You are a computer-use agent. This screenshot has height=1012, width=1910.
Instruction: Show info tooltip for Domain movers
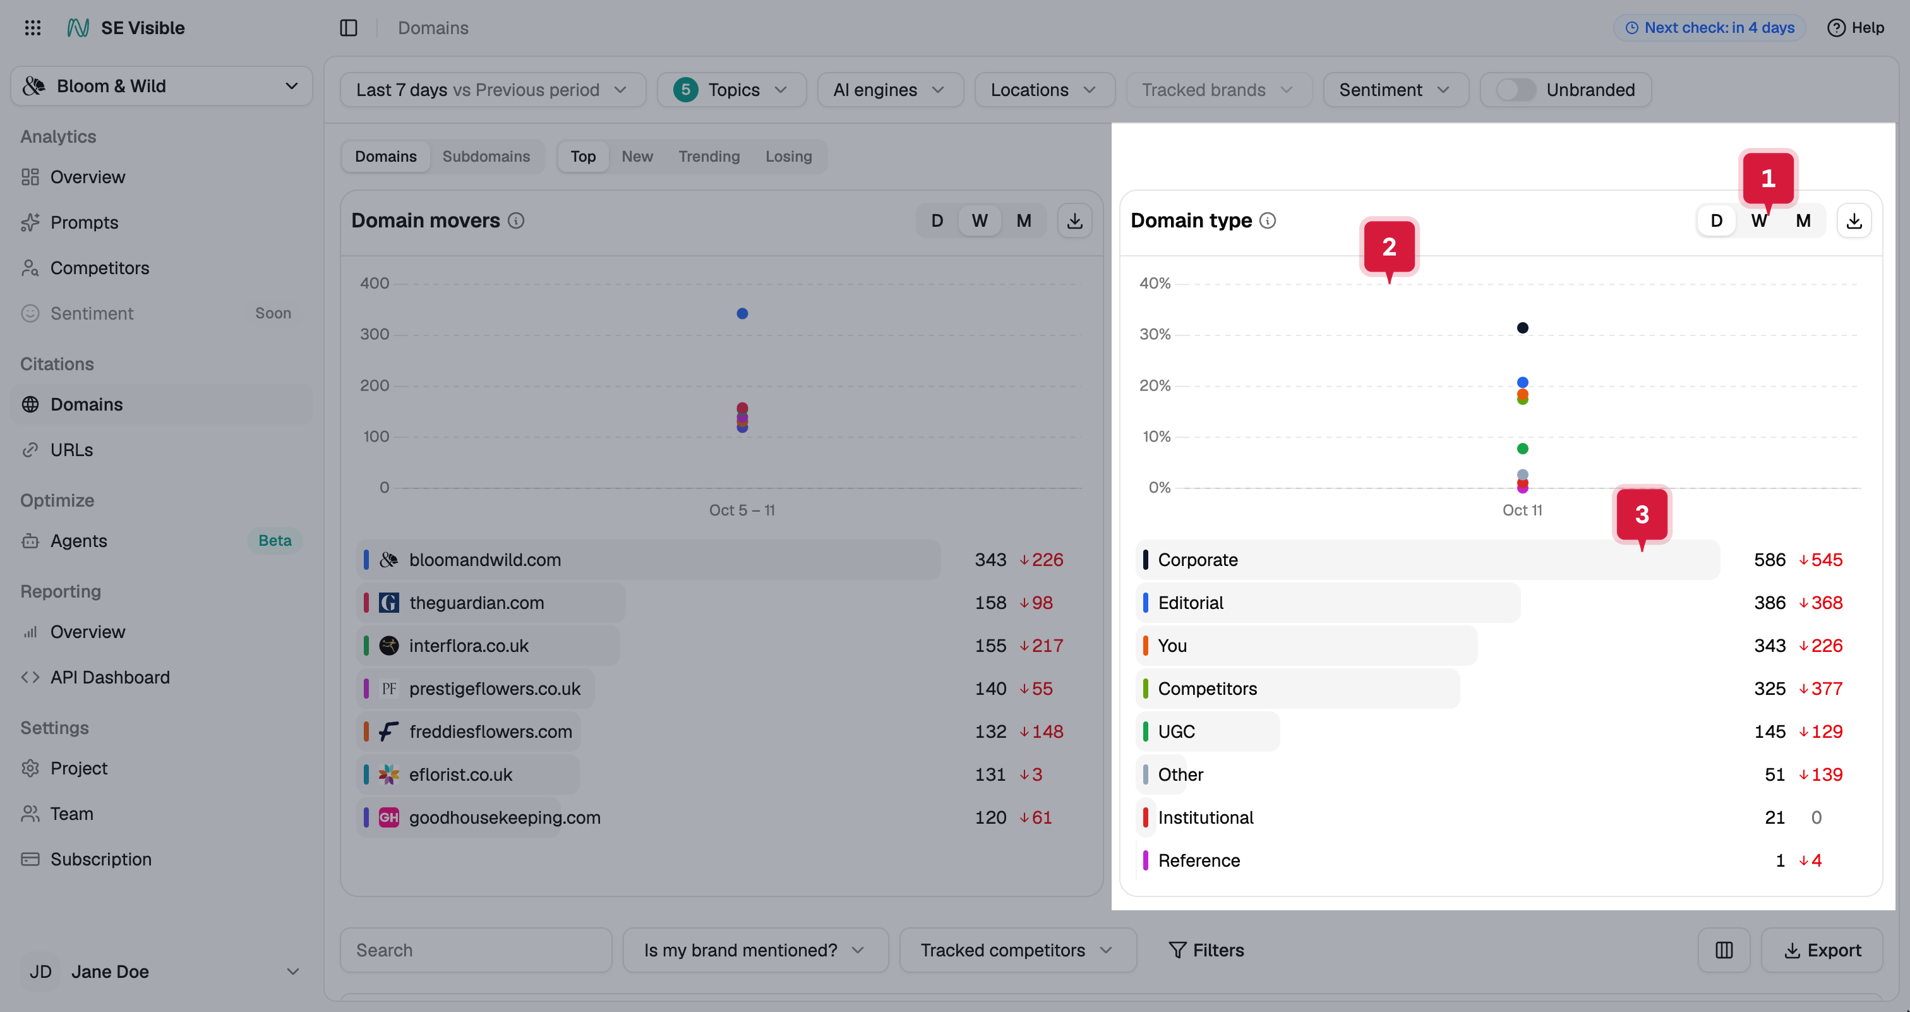[x=516, y=221]
